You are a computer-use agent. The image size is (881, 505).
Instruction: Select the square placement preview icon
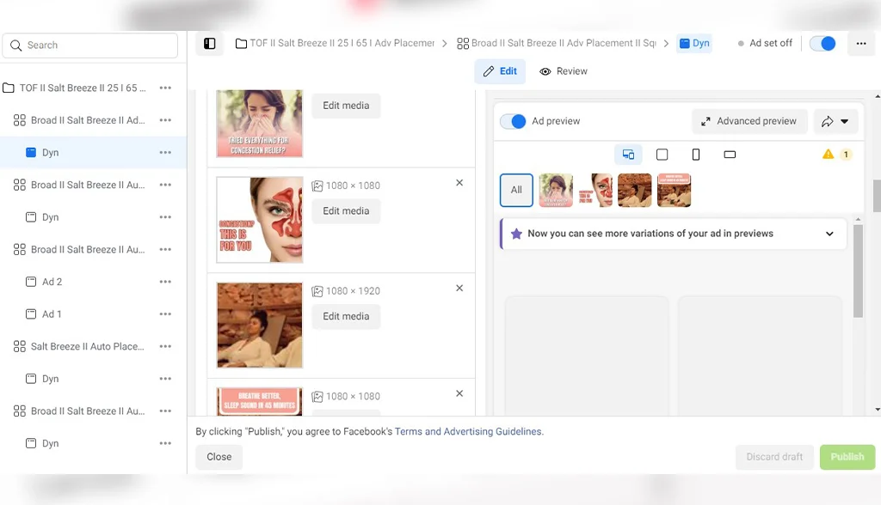662,155
